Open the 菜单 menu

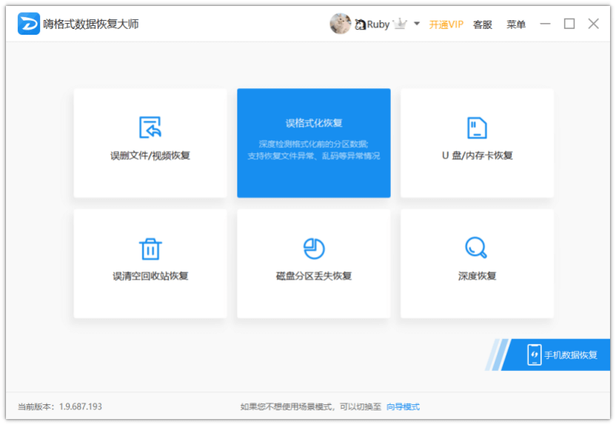pos(516,24)
